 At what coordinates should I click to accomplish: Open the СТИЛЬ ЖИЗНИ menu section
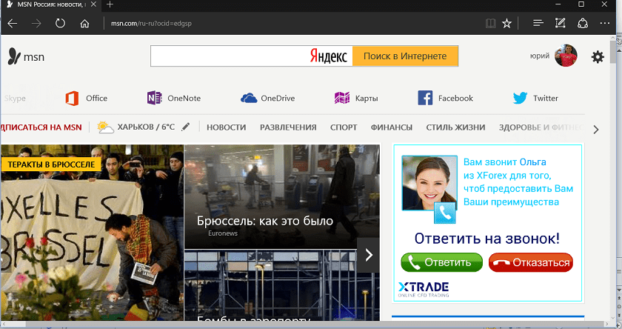coord(455,127)
